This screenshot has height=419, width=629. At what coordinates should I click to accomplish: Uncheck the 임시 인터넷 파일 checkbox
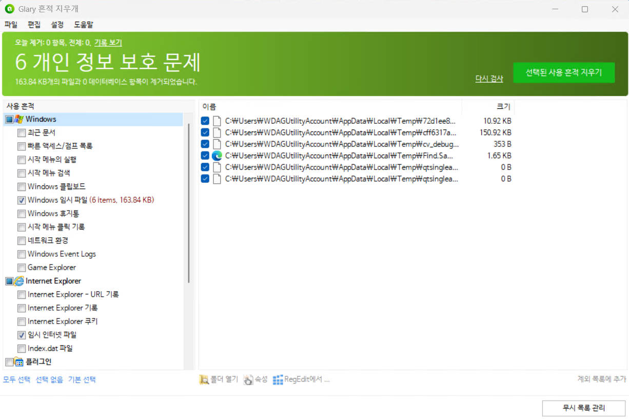click(x=22, y=335)
